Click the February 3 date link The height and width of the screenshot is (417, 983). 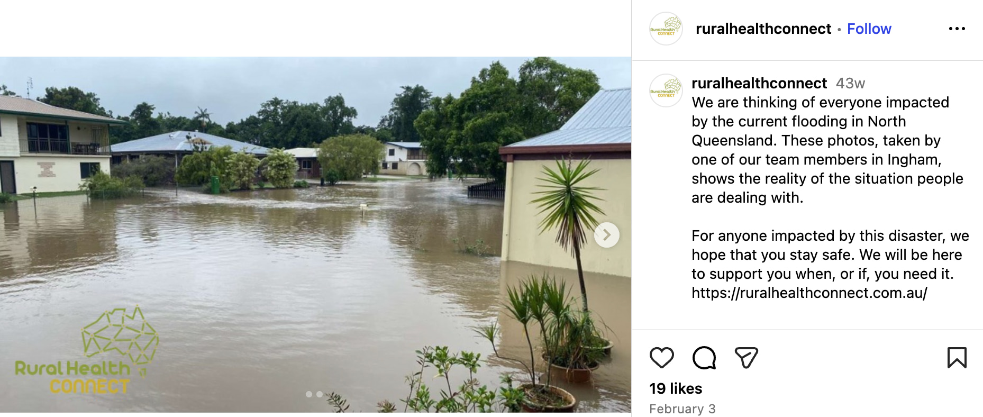[x=682, y=409]
